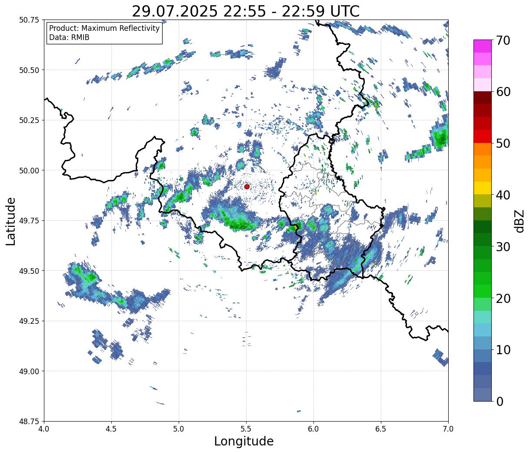Click the latitude tick label "50.00"
This screenshot has width=530, height=452.
coord(29,170)
